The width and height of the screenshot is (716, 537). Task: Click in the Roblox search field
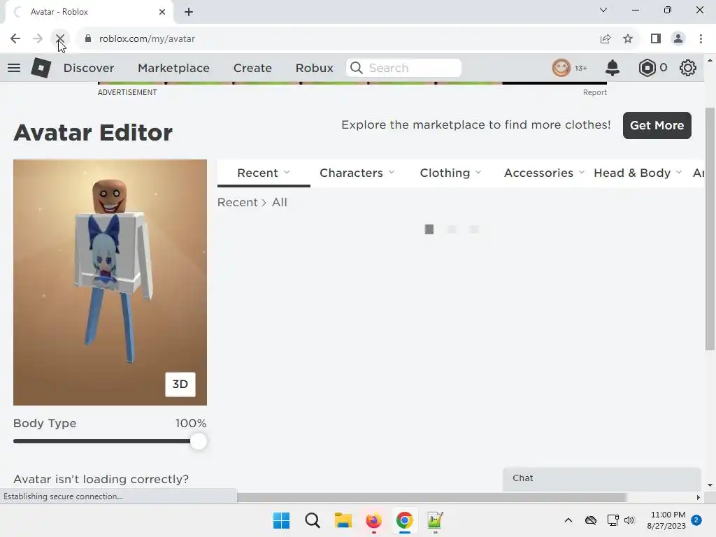click(x=403, y=68)
